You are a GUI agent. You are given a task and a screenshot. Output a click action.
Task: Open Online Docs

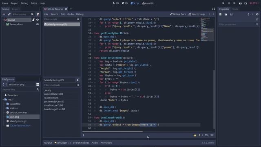pos(178,14)
